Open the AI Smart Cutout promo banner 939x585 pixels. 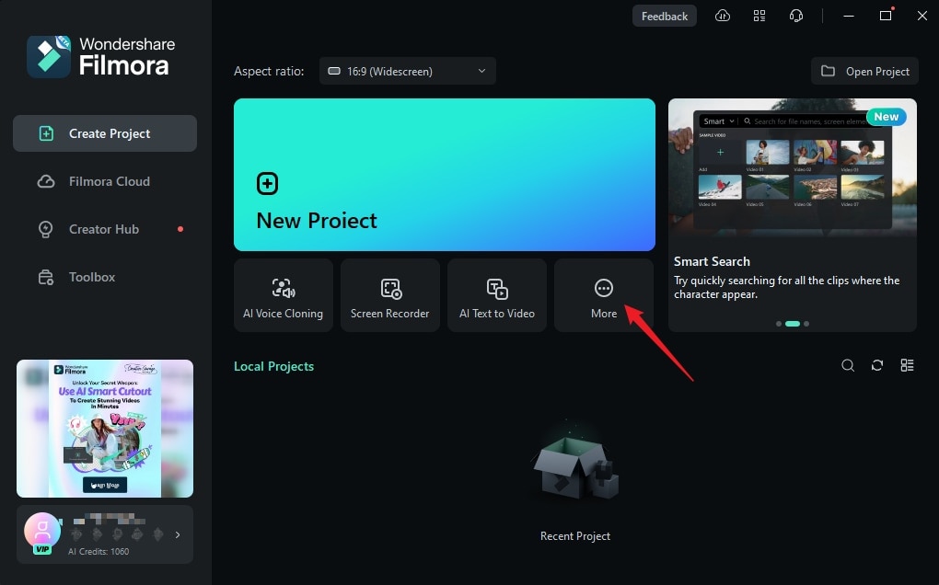tap(105, 429)
